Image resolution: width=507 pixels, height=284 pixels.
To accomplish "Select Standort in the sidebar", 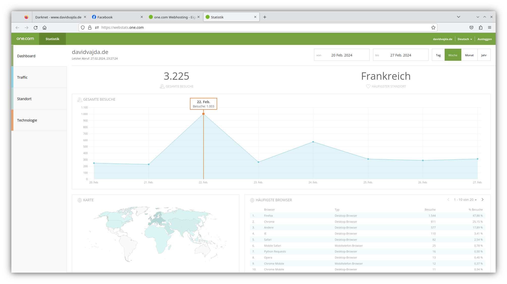I will 24,99.
